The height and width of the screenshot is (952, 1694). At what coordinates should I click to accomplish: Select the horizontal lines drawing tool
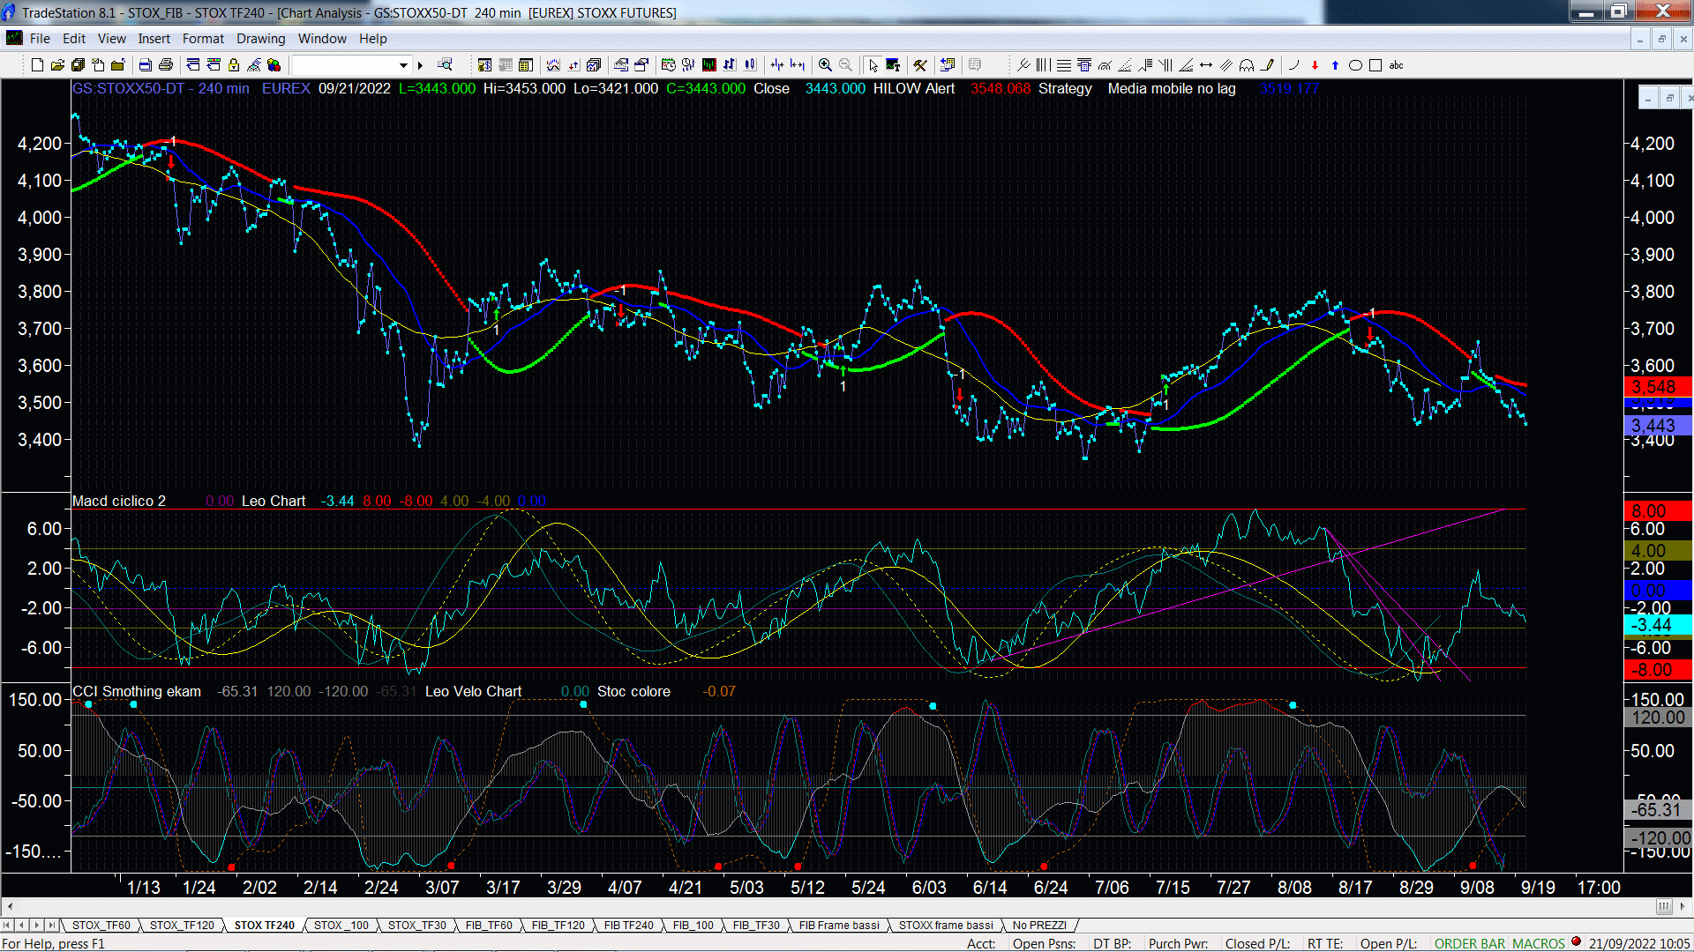[1064, 65]
